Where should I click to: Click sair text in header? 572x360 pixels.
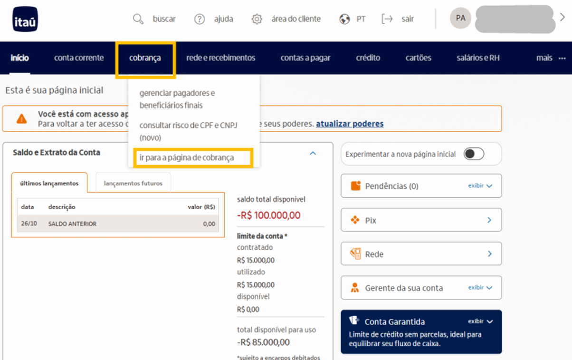click(x=408, y=19)
